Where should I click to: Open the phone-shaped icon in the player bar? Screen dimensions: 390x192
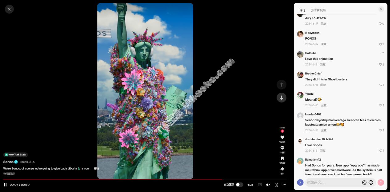[x=276, y=185]
